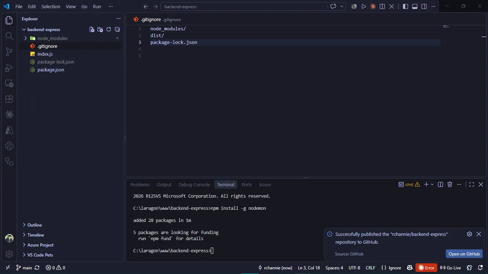488x274 pixels.
Task: Open the Selection menu
Action: (51, 6)
